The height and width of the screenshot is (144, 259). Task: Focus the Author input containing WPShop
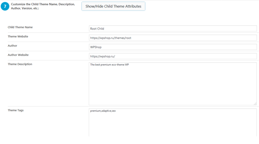173,47
